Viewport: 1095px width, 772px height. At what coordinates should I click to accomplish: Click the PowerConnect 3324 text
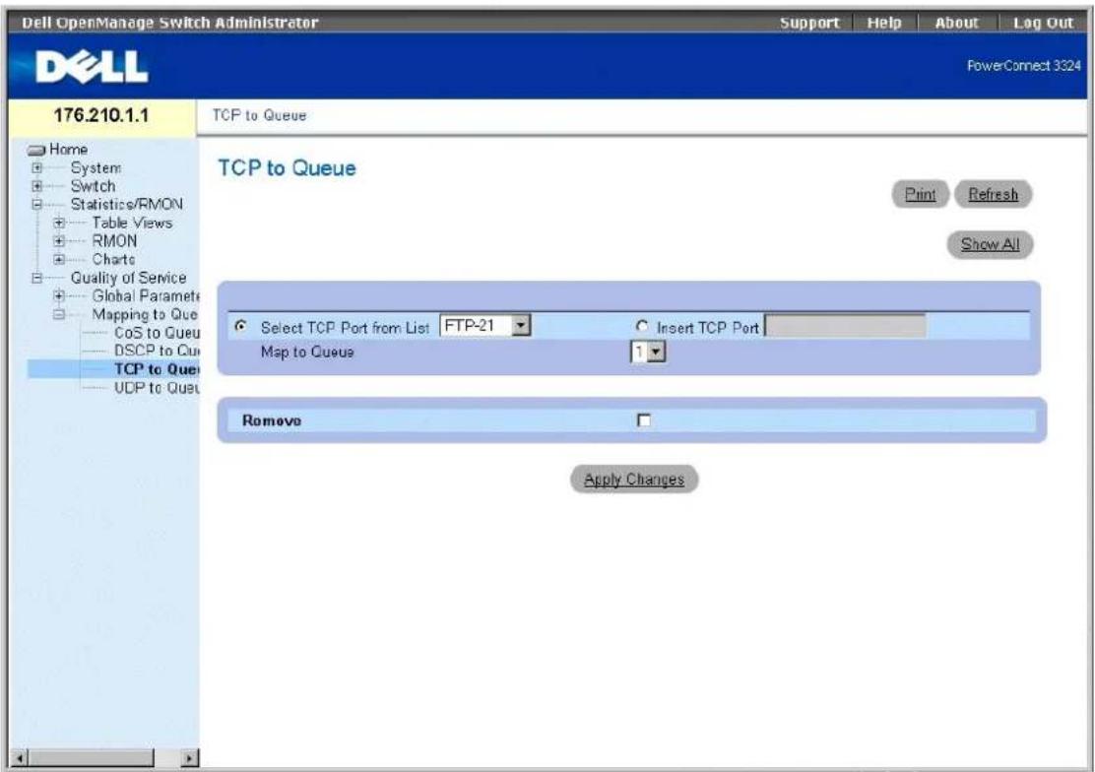pyautogui.click(x=1024, y=66)
